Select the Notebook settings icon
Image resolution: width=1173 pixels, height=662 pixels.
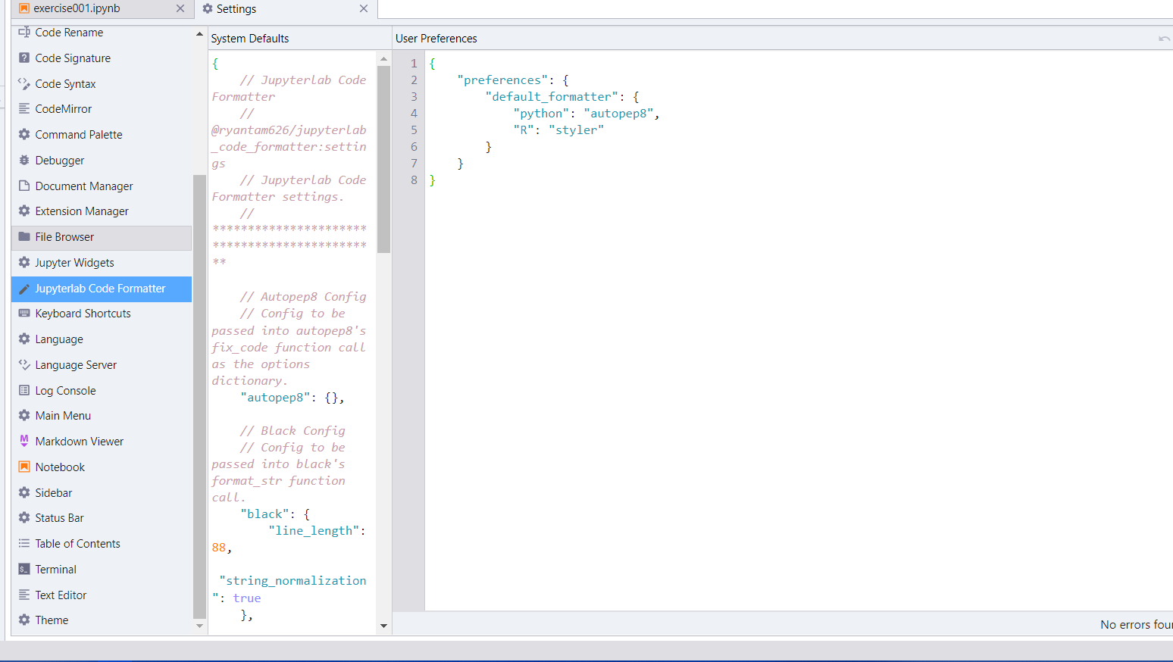coord(23,467)
